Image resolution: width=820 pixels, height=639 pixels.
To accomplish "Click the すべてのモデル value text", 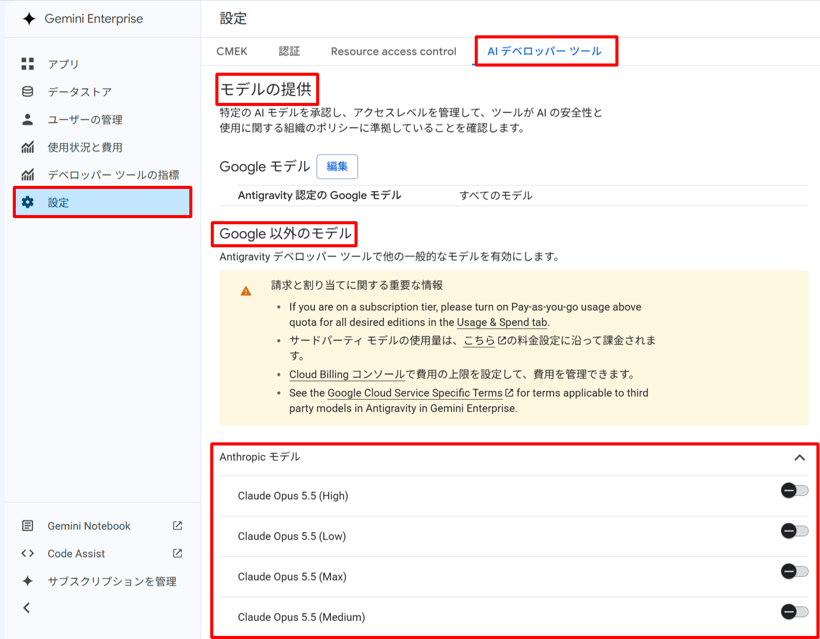I will [496, 195].
